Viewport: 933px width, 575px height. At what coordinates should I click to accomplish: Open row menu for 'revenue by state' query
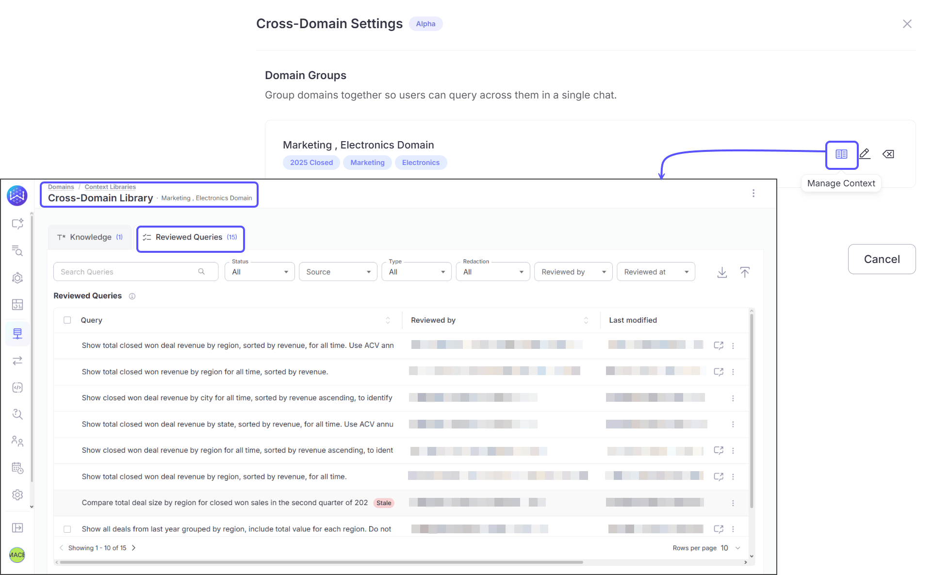click(733, 424)
